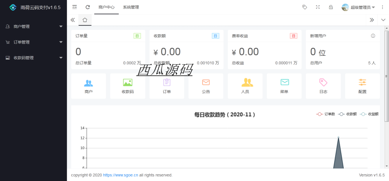Click the 订单量 card heading
The width and height of the screenshot is (389, 181).
[x=81, y=36]
